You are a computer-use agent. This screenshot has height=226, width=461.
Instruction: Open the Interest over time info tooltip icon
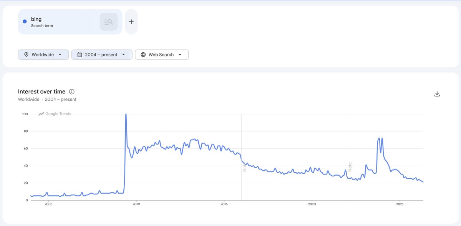pos(72,91)
